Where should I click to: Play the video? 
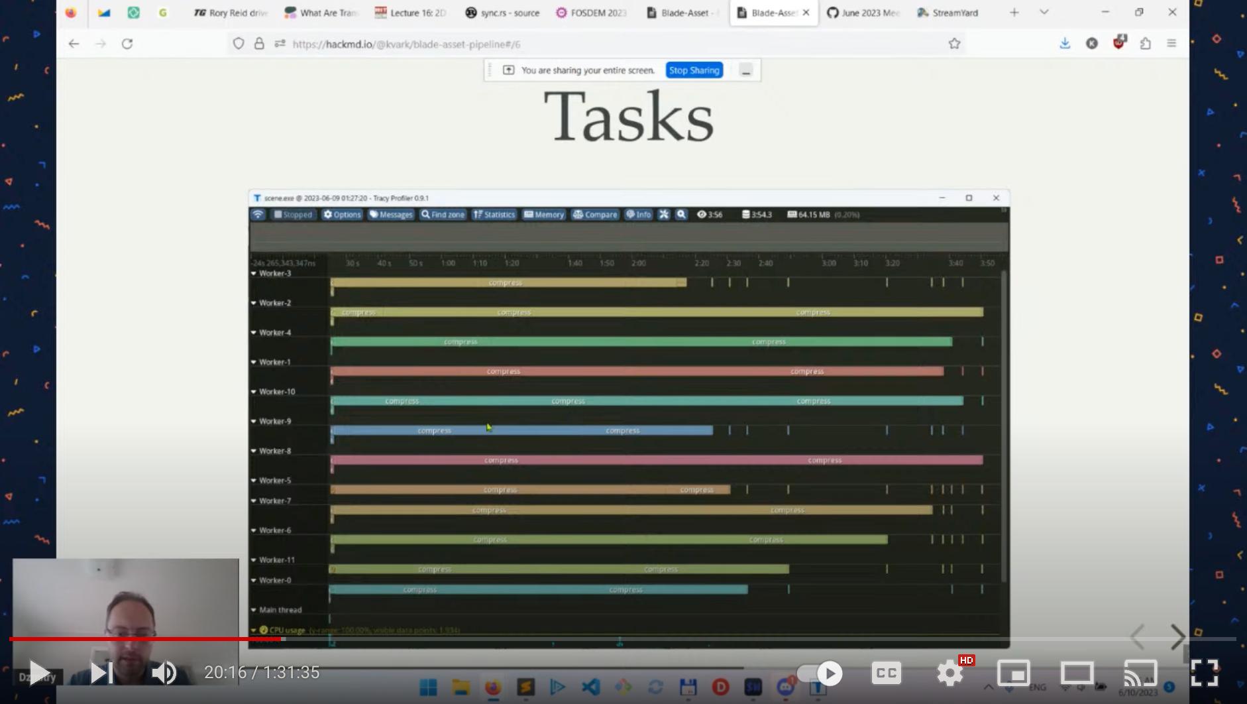(40, 673)
